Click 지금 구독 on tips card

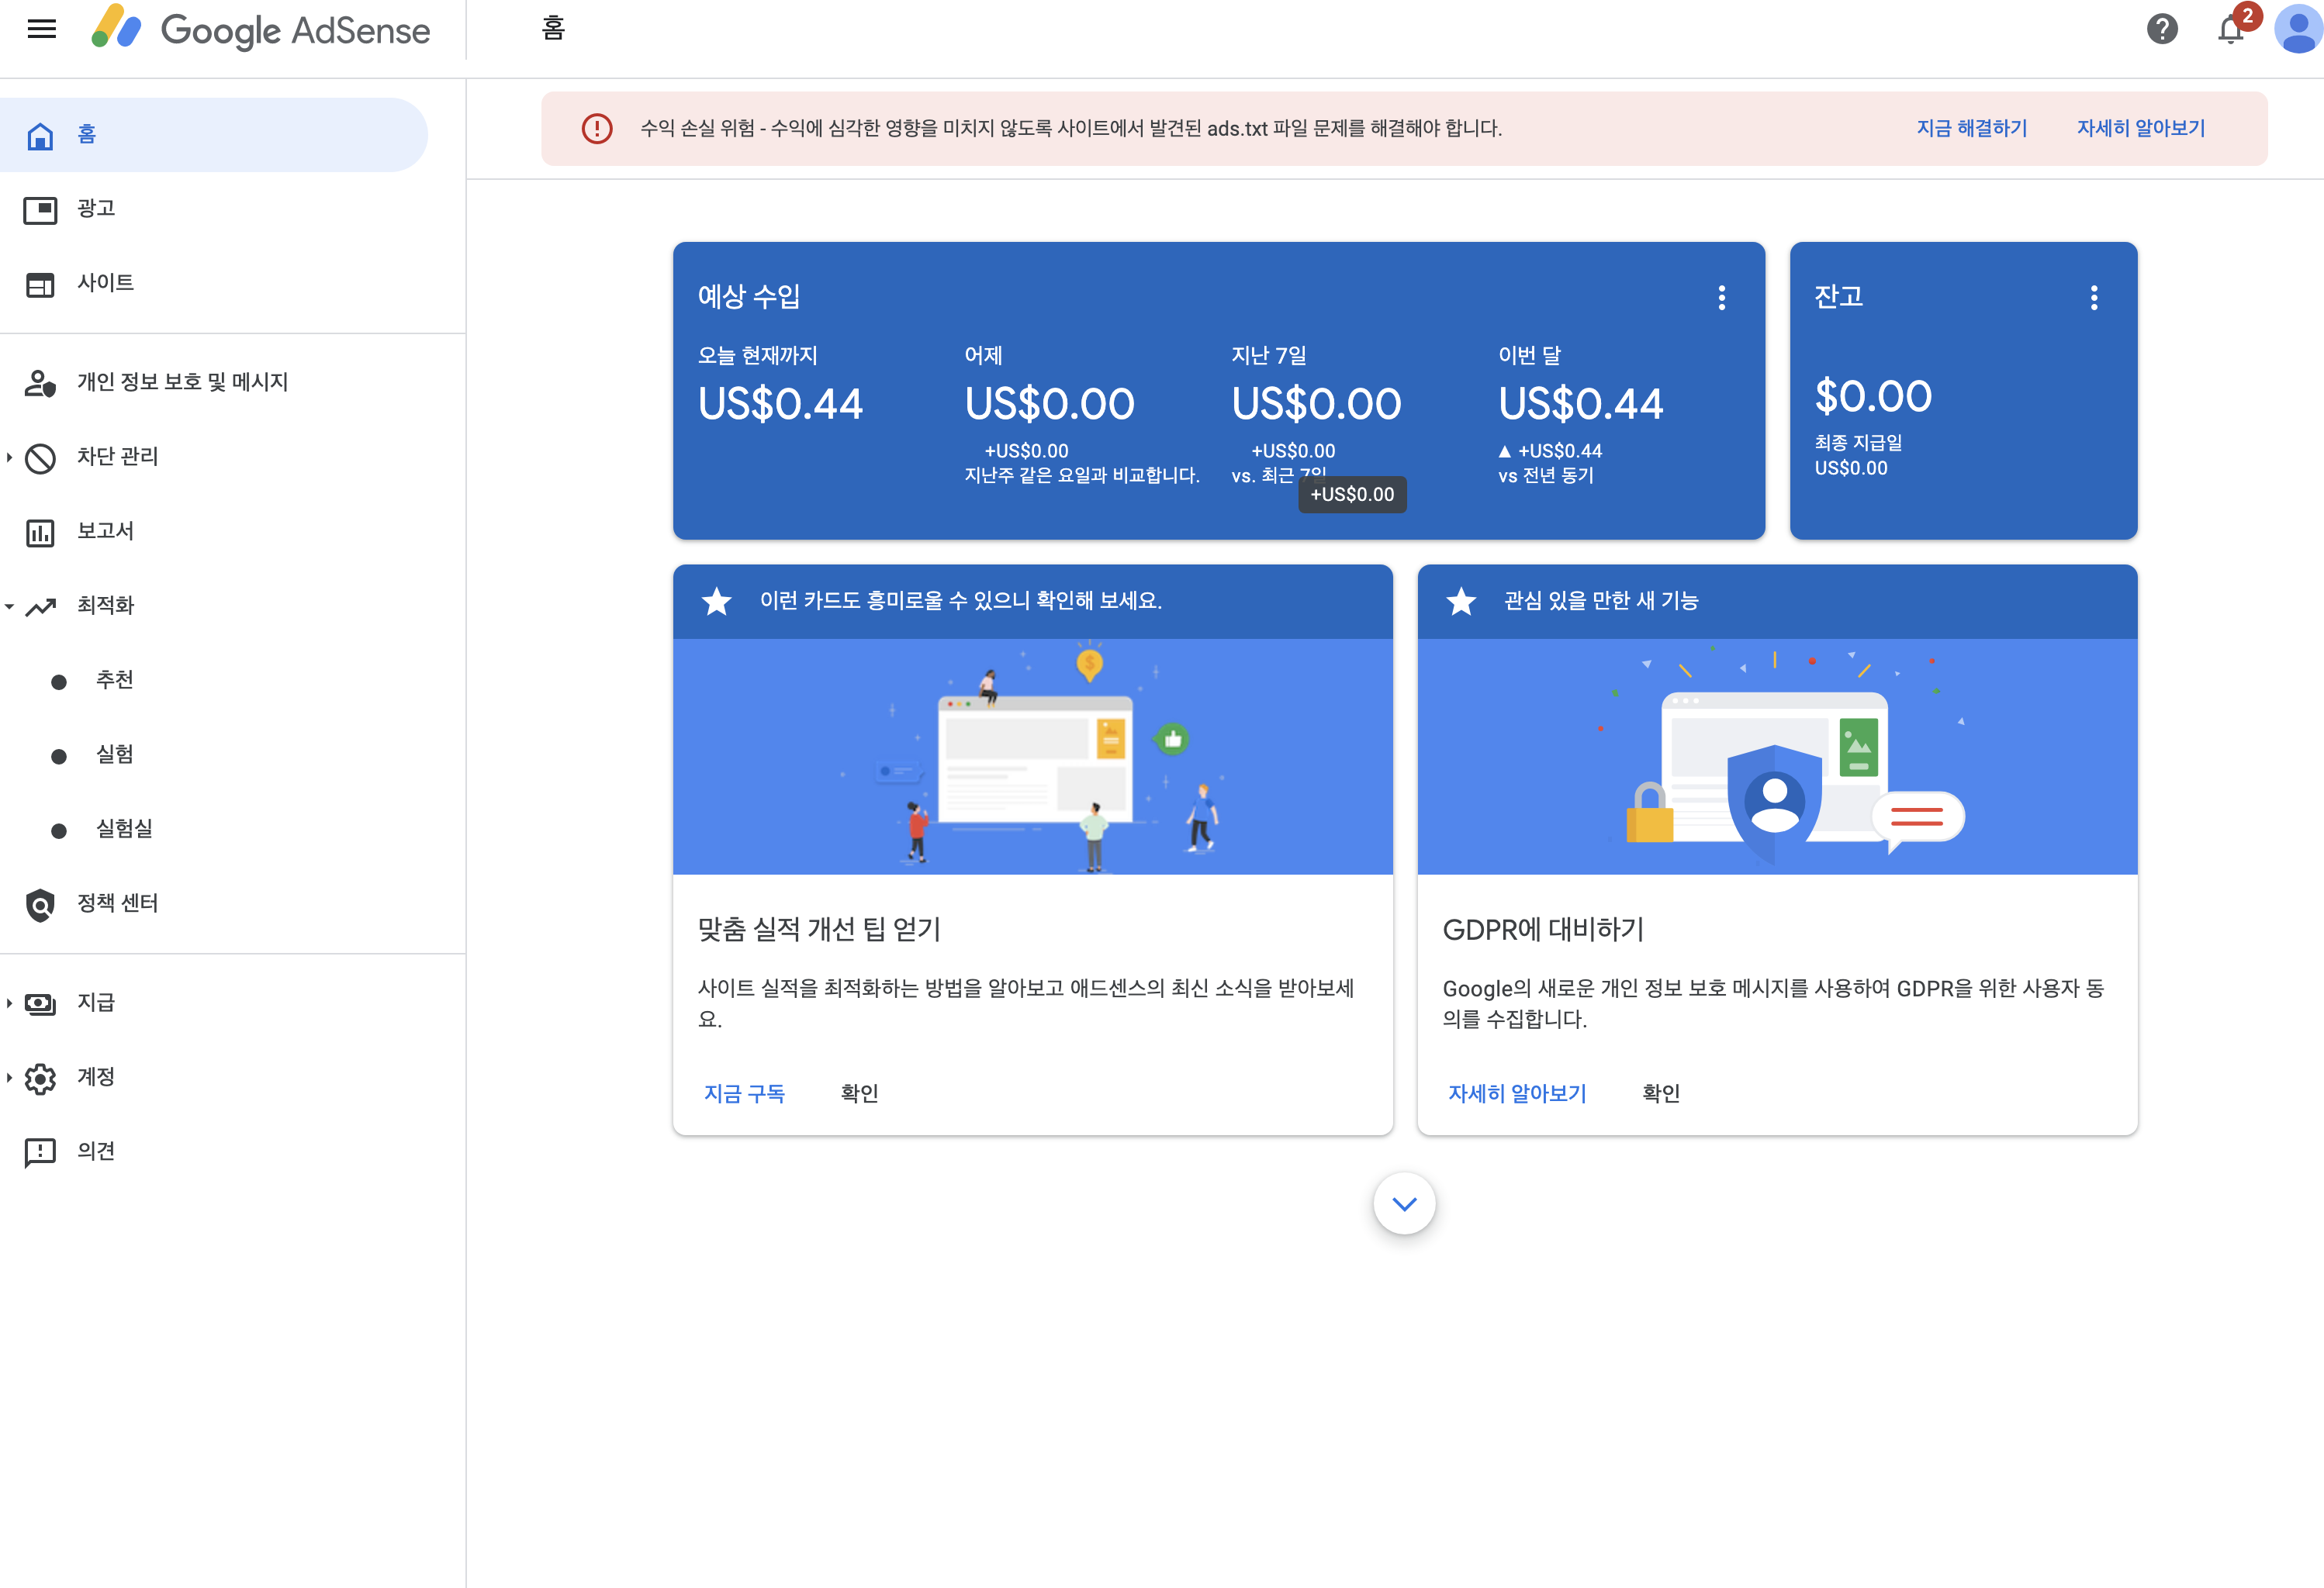click(744, 1094)
